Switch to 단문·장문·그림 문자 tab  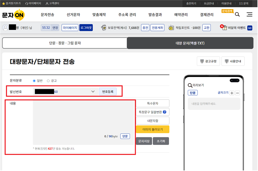(65, 43)
